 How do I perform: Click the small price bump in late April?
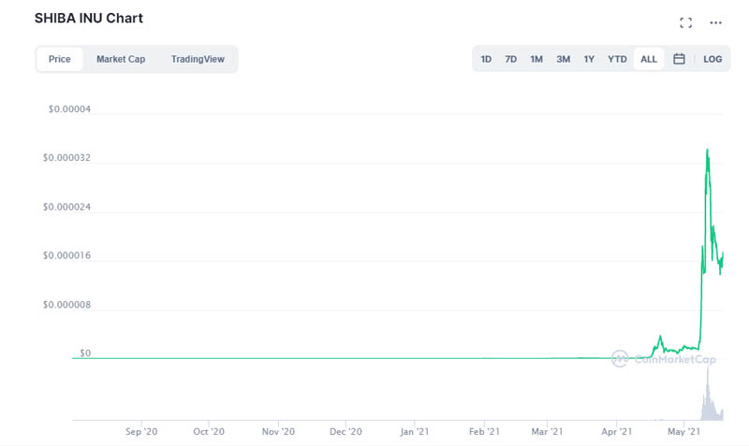(660, 338)
